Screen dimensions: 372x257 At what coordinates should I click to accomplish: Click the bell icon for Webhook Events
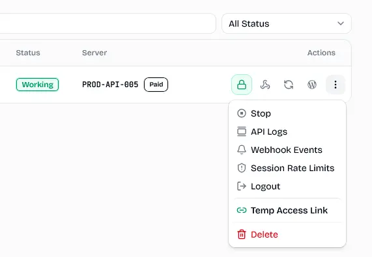click(x=242, y=150)
